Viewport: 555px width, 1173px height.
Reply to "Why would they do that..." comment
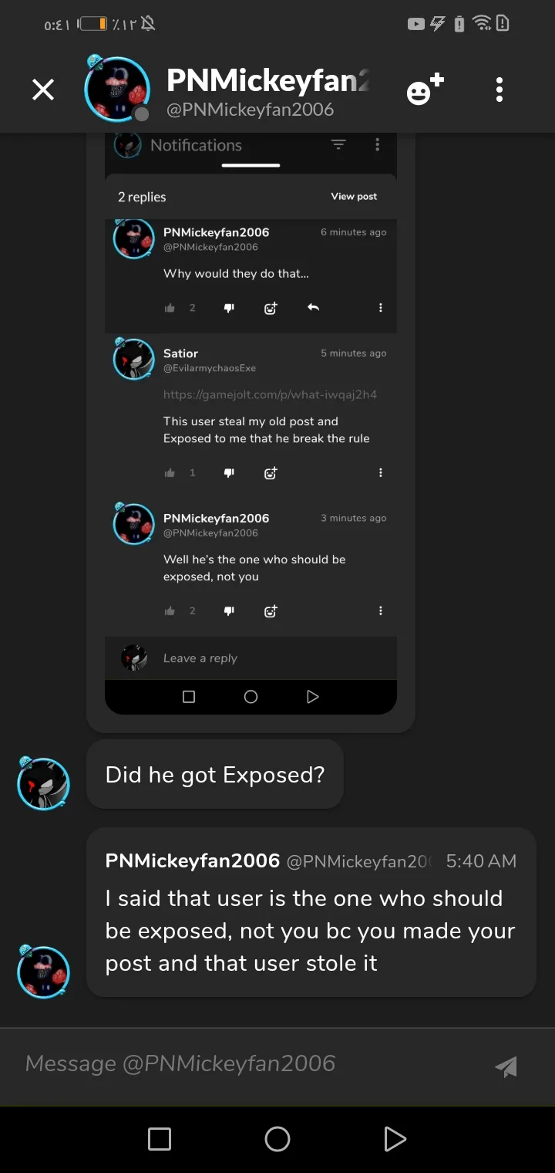[313, 308]
